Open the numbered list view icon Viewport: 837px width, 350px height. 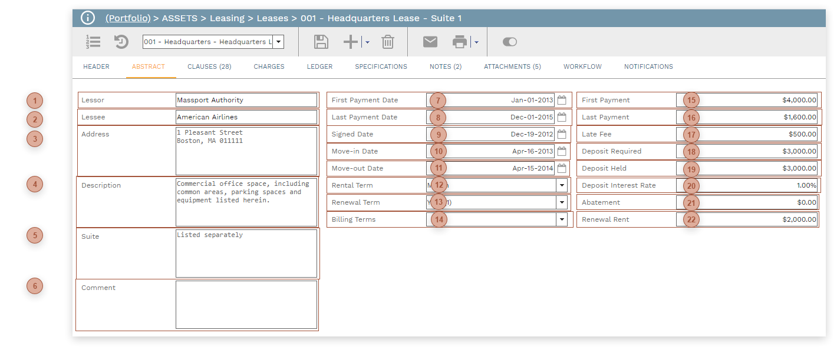(93, 42)
